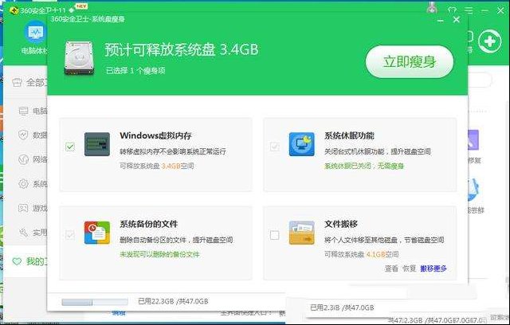Click the Windows虚拟内存 memory icon
The width and height of the screenshot is (510, 325).
pyautogui.click(x=97, y=144)
